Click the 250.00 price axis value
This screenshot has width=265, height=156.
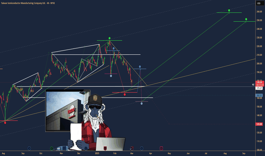pyautogui.click(x=259, y=20)
